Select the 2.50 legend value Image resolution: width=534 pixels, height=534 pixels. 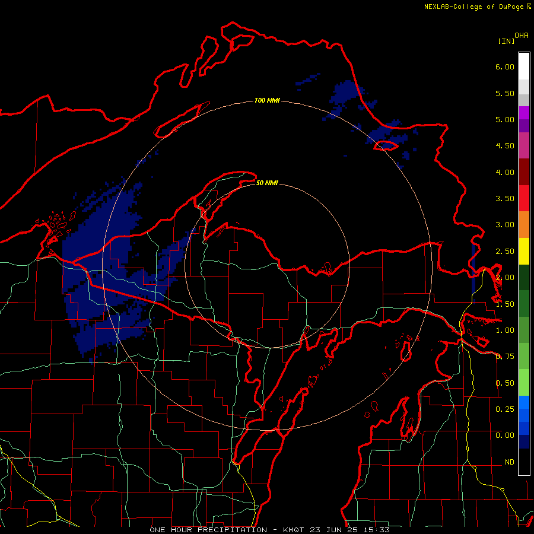(505, 252)
